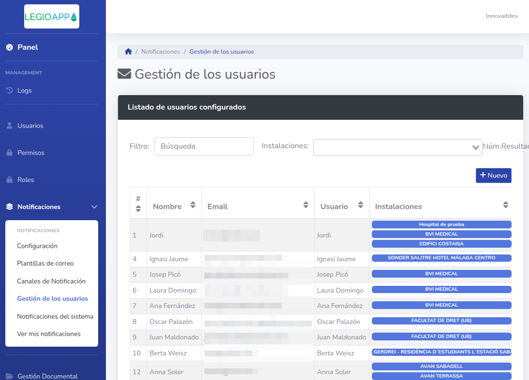Open Permisos in the sidebar

pos(30,153)
